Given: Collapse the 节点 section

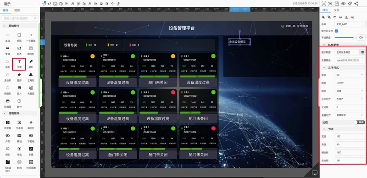Looking at the screenshot, I should pos(324,129).
